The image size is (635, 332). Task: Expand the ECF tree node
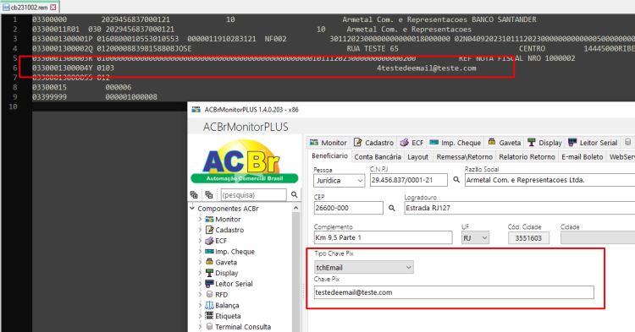pos(200,241)
